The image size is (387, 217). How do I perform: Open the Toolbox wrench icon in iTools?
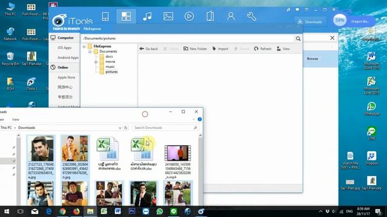[252, 16]
